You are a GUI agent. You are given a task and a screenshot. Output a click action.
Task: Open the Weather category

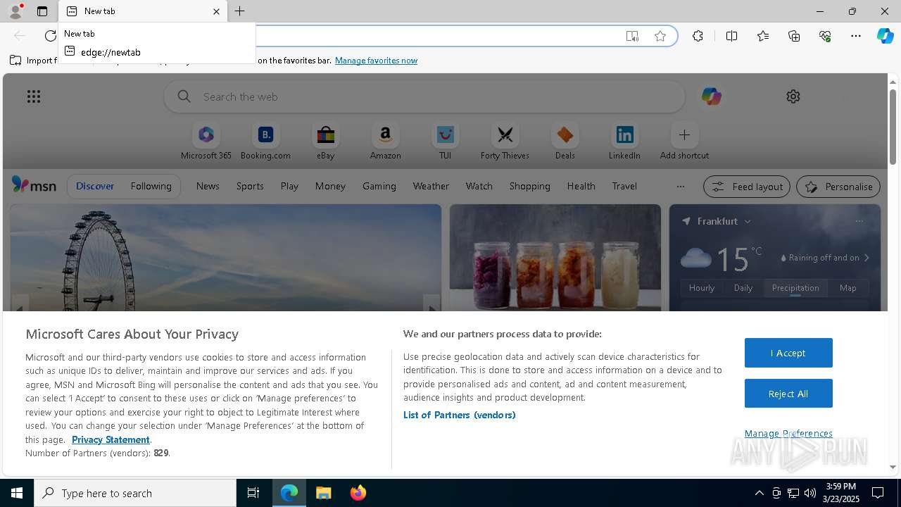[431, 186]
